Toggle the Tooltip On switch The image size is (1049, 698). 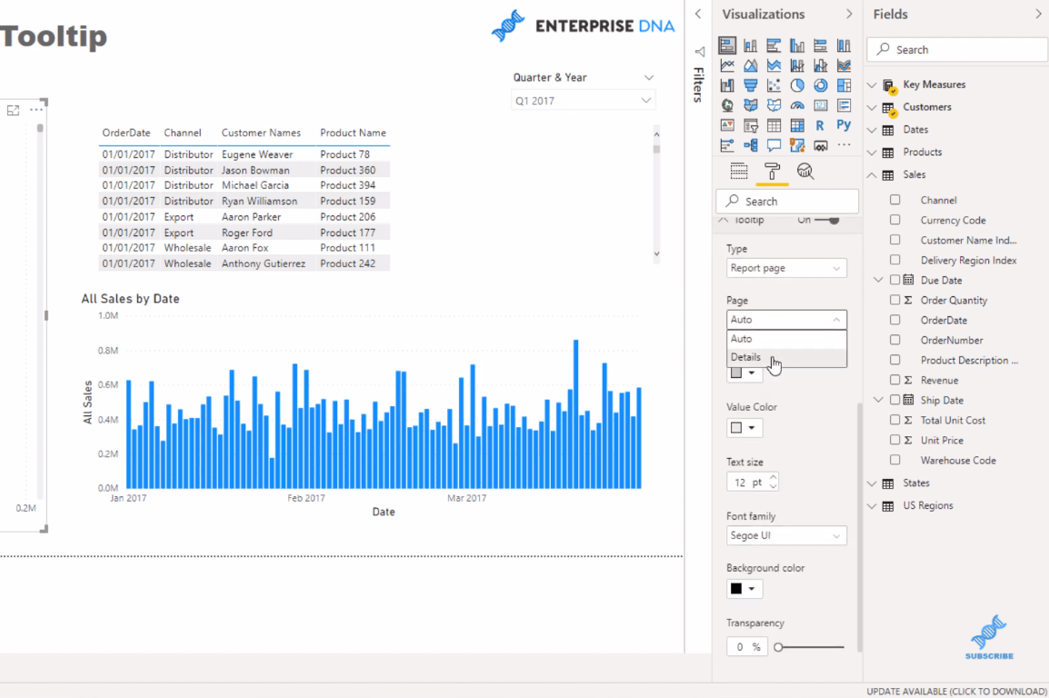(827, 220)
